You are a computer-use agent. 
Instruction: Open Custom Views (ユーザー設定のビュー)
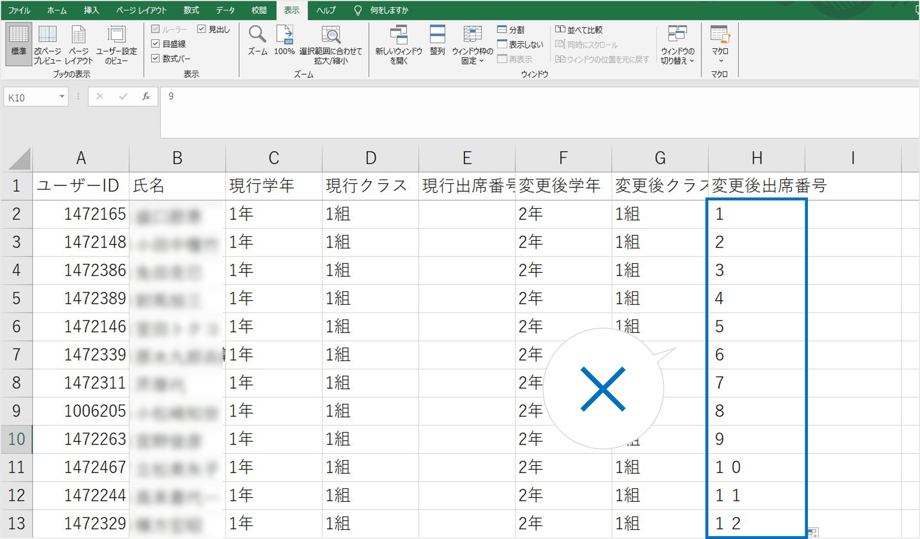pos(116,35)
